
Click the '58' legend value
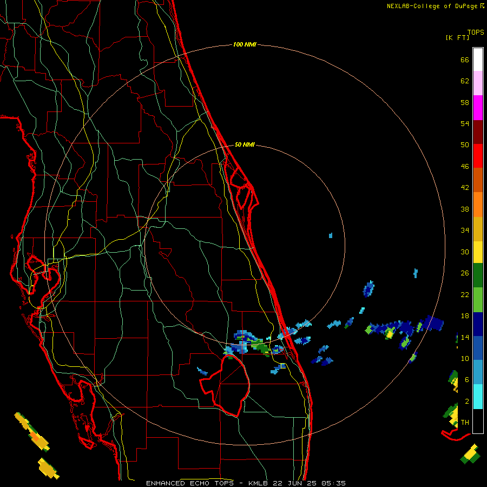[x=465, y=102]
